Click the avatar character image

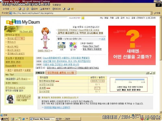45,38
